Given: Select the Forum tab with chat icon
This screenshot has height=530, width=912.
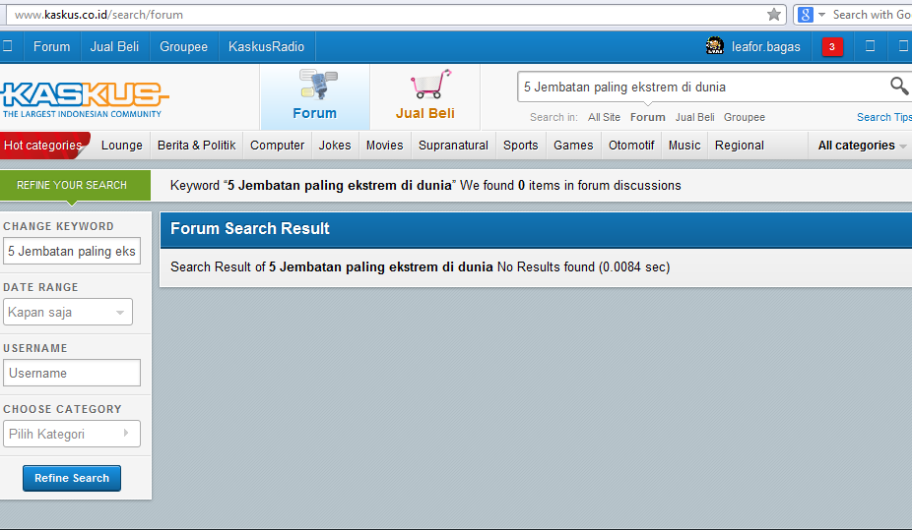Looking at the screenshot, I should [314, 96].
